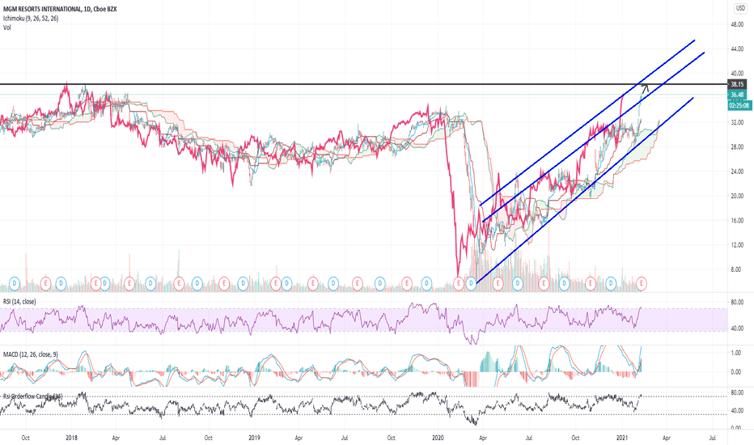Click the 2020 label on time axis

(x=438, y=438)
